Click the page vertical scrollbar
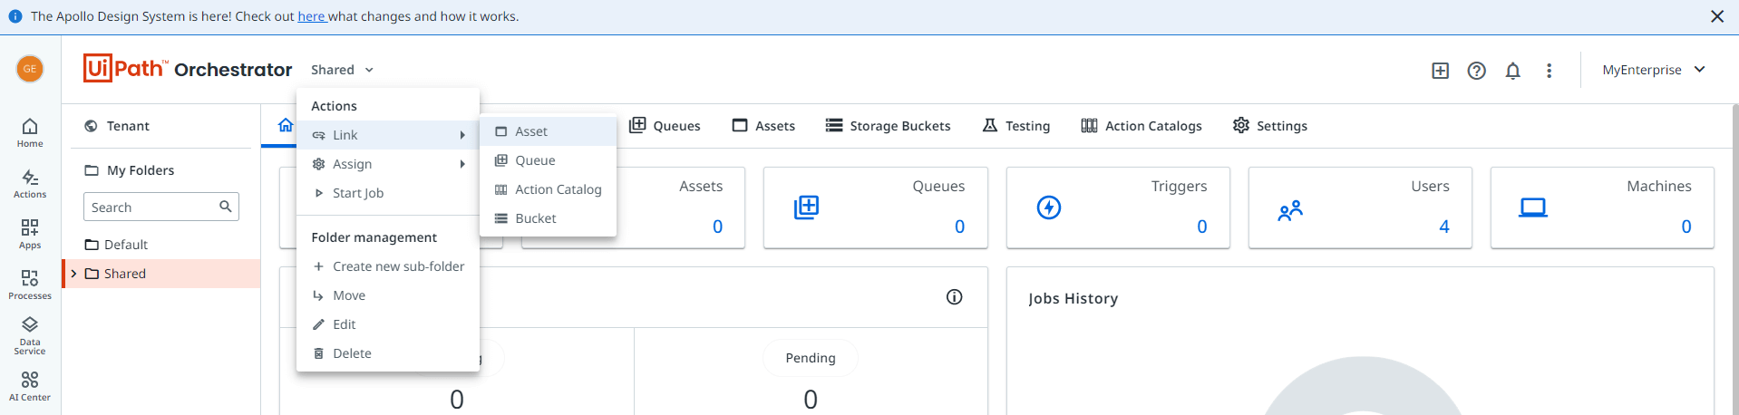 [x=1734, y=260]
